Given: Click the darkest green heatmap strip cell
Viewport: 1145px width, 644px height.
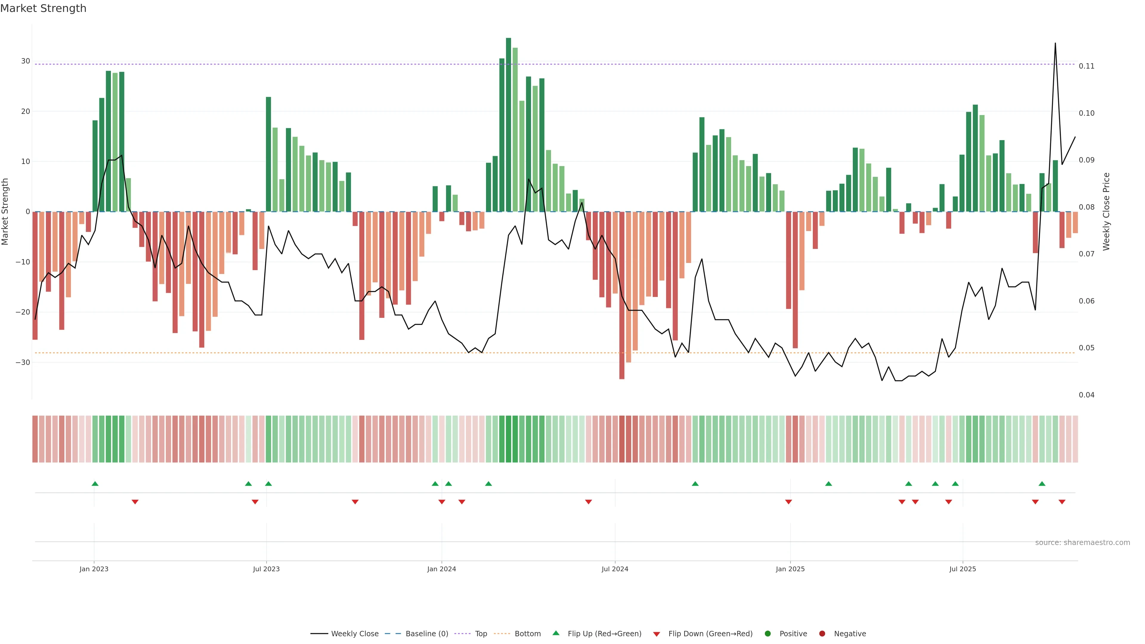Looking at the screenshot, I should [x=508, y=439].
